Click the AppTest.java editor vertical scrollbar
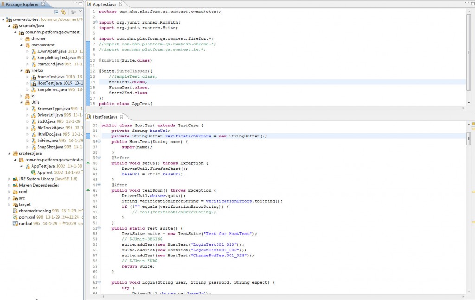The width and height of the screenshot is (475, 300). 469,52
